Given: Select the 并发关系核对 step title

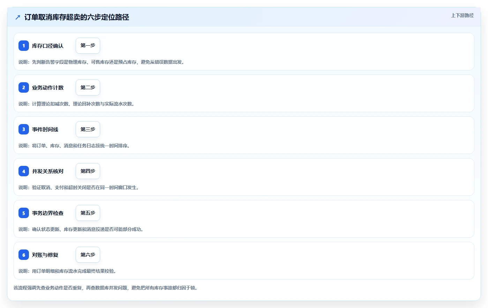Looking at the screenshot, I should [x=48, y=171].
